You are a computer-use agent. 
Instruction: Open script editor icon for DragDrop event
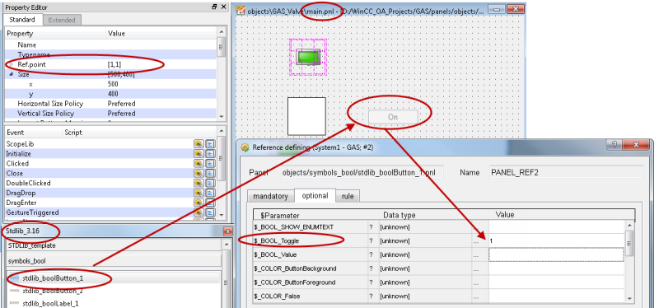[210, 193]
